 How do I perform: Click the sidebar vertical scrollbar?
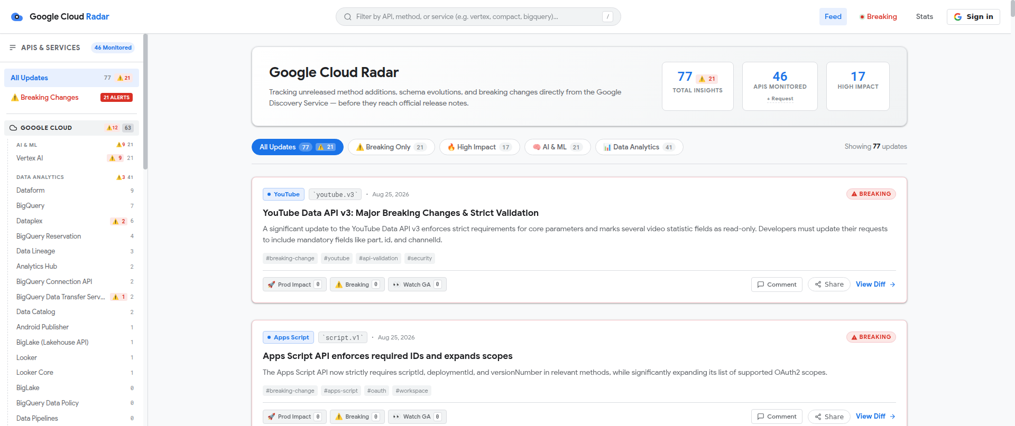pyautogui.click(x=145, y=102)
